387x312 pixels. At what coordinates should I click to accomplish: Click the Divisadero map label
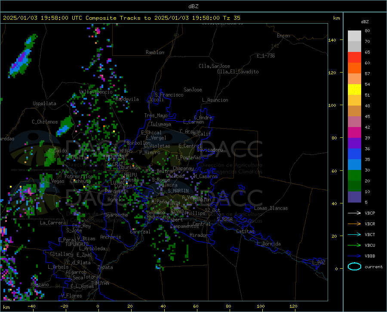click(210, 150)
